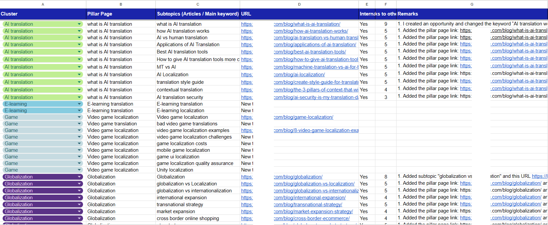Open the blog/cross-border-ecommerce/ URL link

(x=312, y=218)
